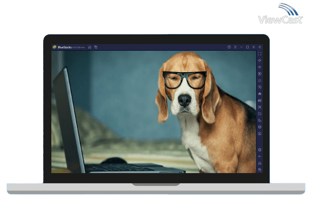Viewport: 309px width, 212px height.
Task: Enter fullscreen mode from side toolbar
Action: [x=260, y=54]
